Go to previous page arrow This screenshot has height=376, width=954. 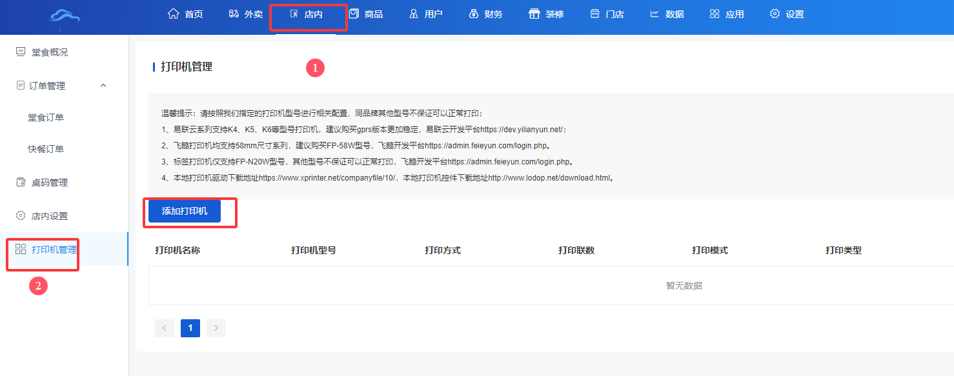click(165, 328)
